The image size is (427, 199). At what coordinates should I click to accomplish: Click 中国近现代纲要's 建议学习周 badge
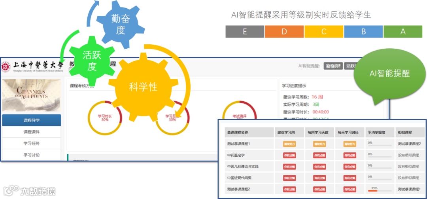tap(289, 178)
